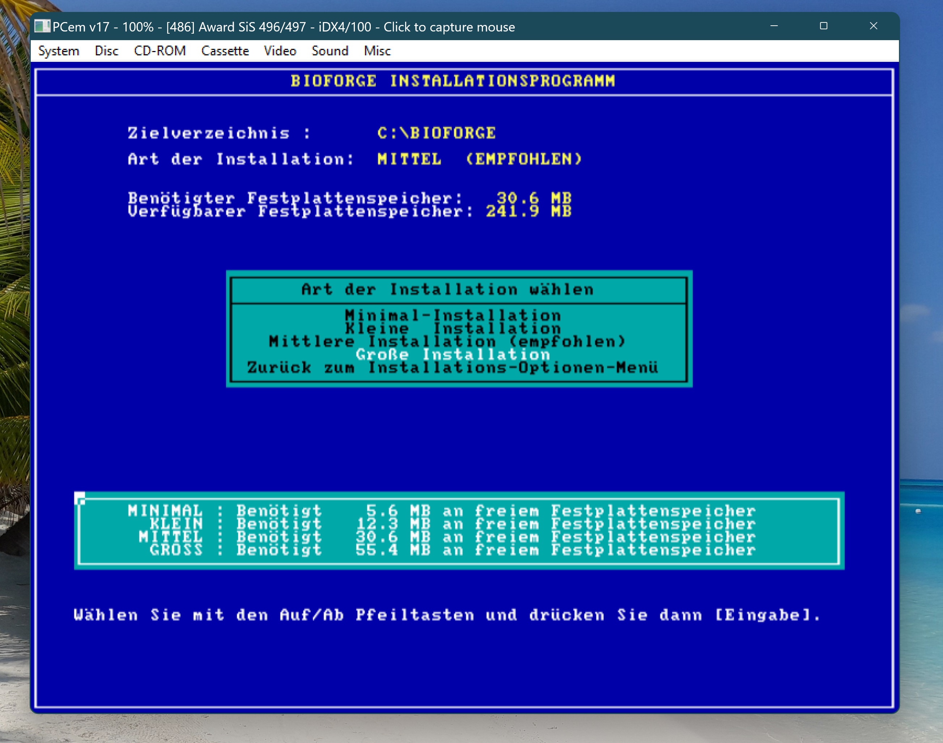Click the mouse cursor block in info box
Viewport: 943px width, 743px height.
(80, 498)
